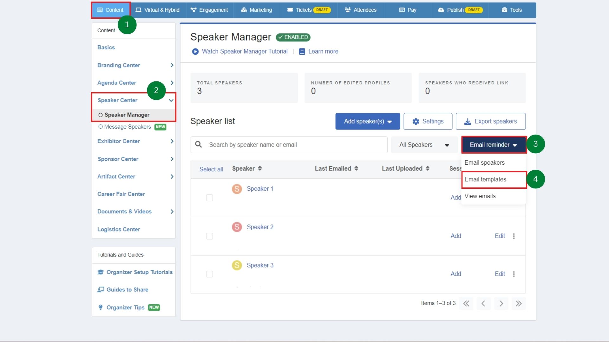Select the Tickets icon in the top bar
Screen dimensions: 609x342
291,10
